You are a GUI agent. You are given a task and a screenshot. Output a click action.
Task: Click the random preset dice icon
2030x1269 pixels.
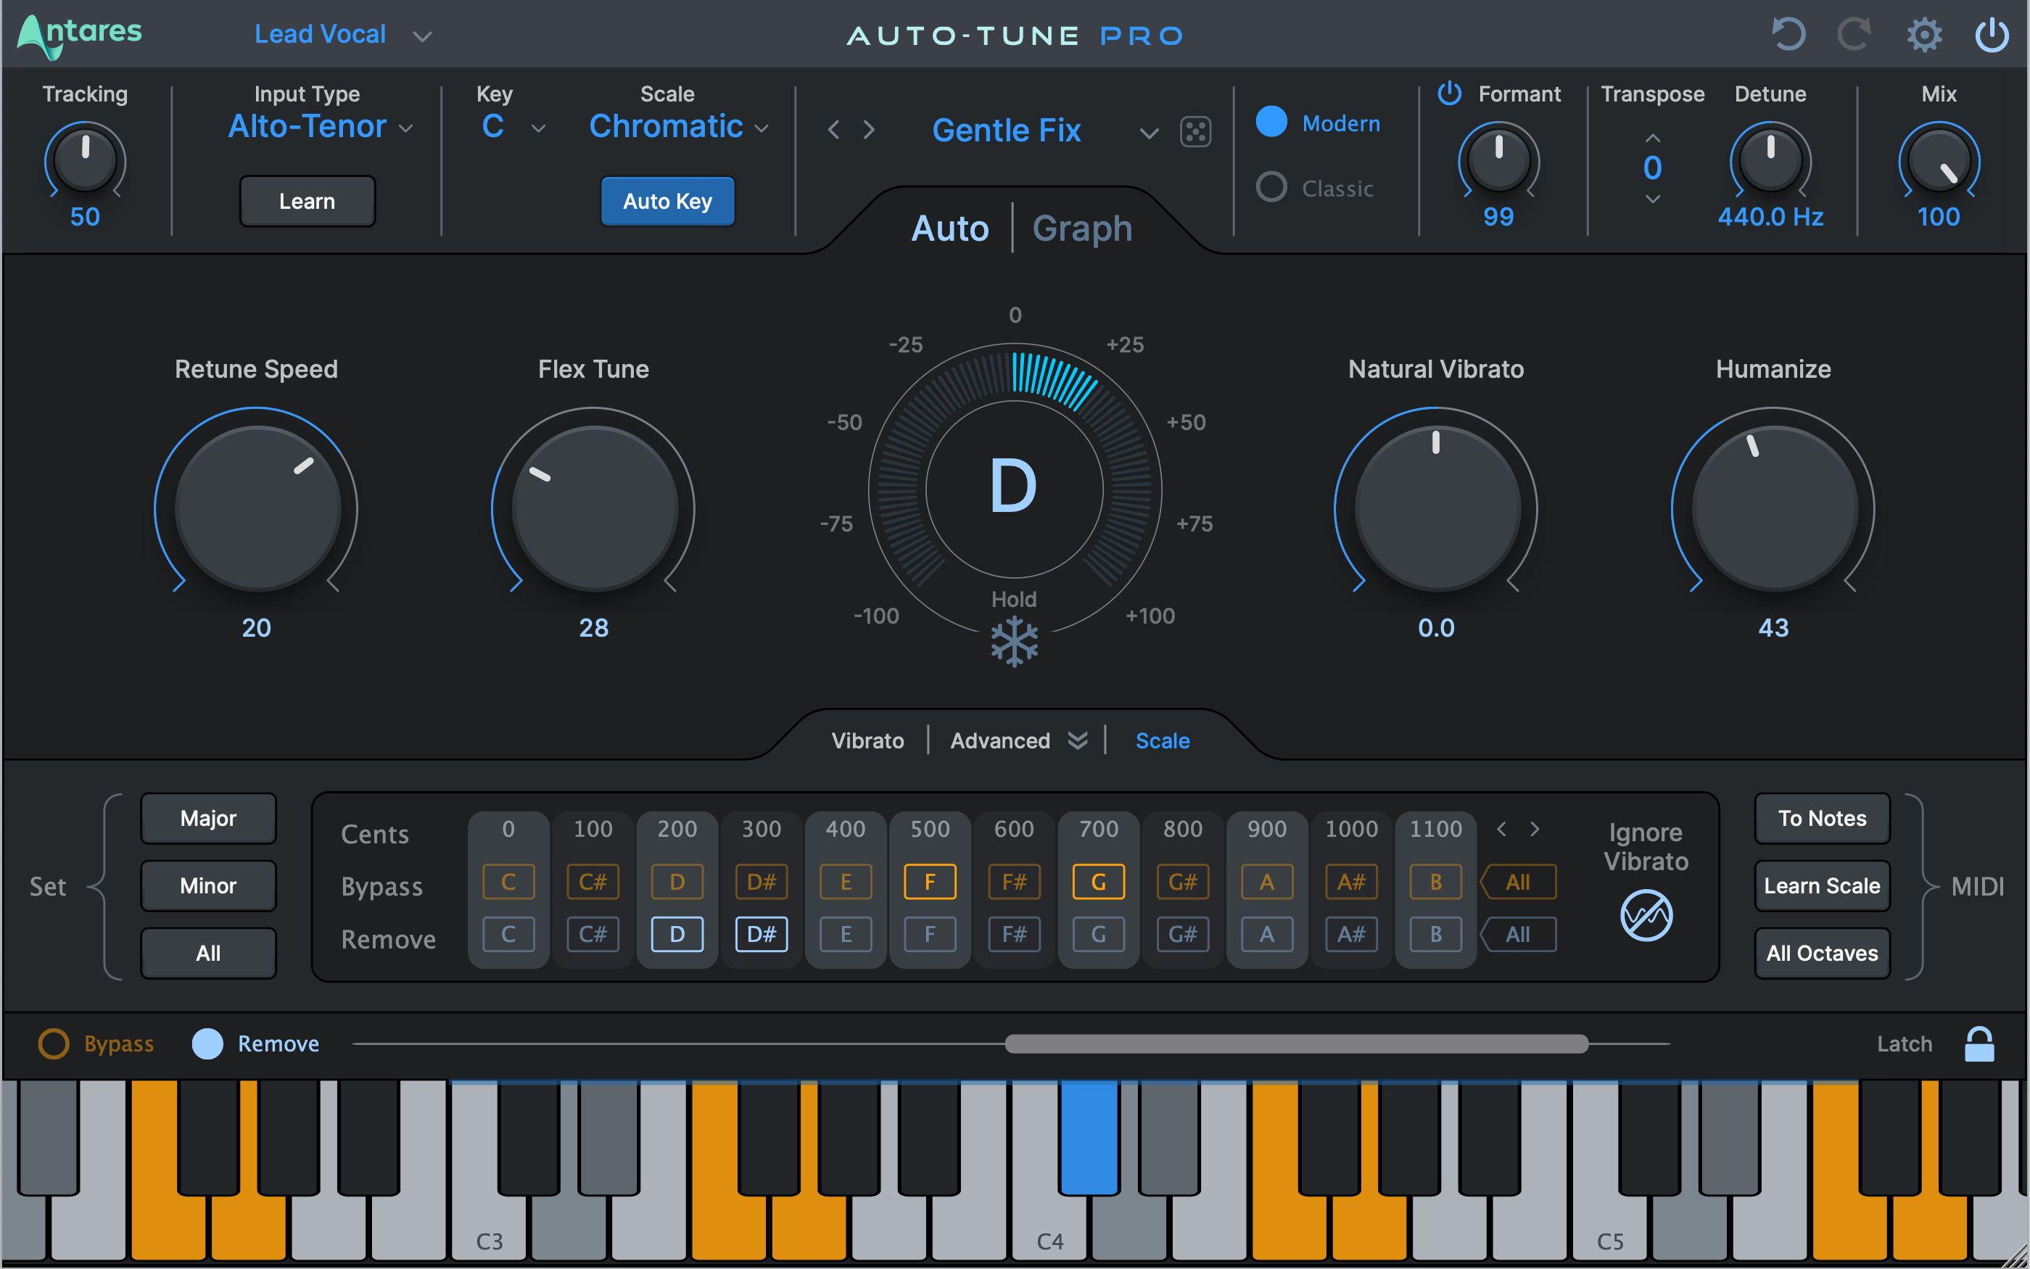click(x=1195, y=132)
